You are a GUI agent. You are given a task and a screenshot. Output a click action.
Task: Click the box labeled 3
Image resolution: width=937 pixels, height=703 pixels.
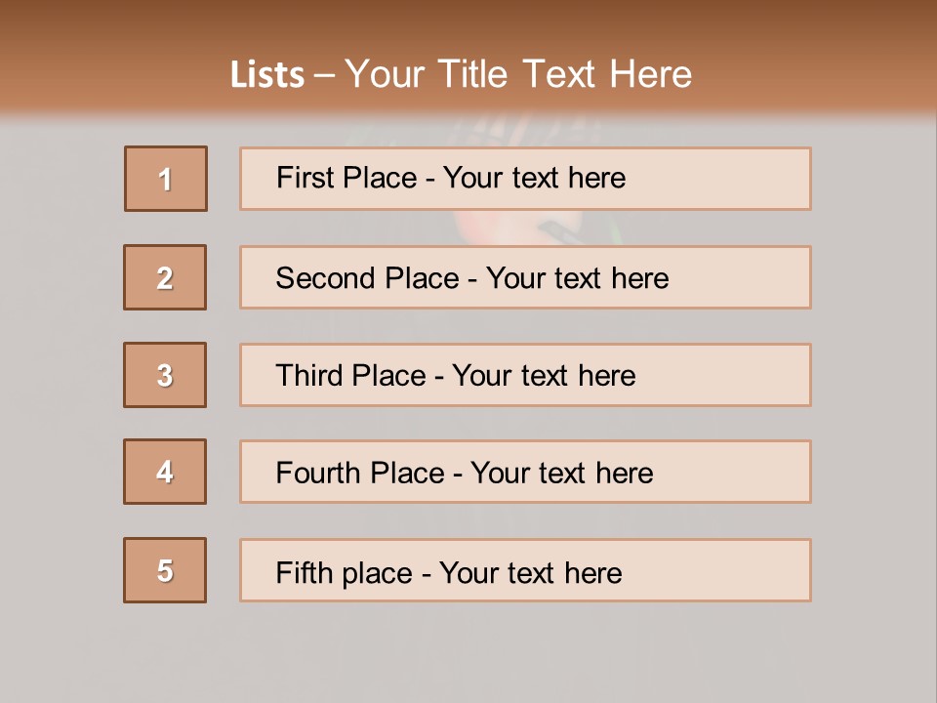point(165,375)
